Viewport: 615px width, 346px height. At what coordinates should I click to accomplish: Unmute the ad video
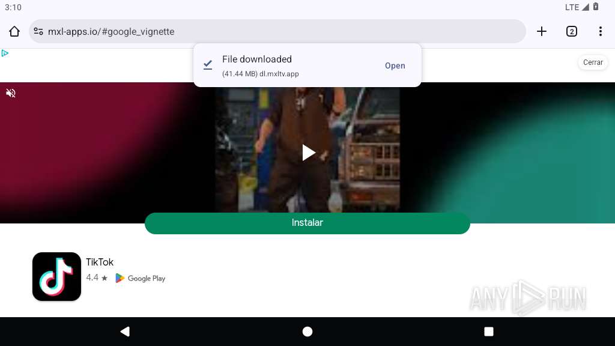pos(11,93)
